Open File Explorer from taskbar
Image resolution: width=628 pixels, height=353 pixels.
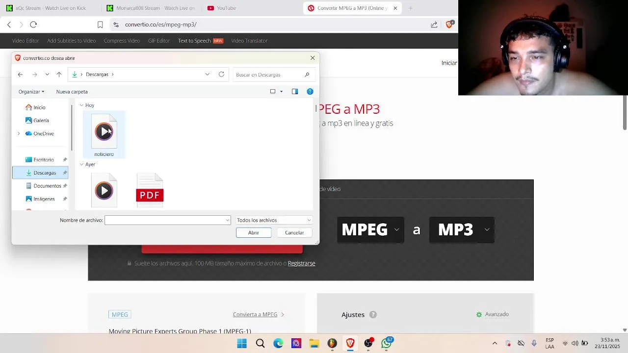click(314, 343)
